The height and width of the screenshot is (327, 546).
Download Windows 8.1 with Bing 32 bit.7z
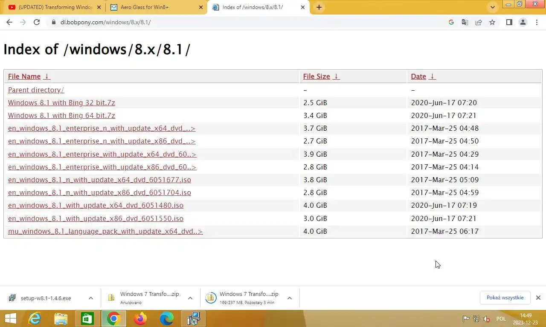tap(61, 103)
